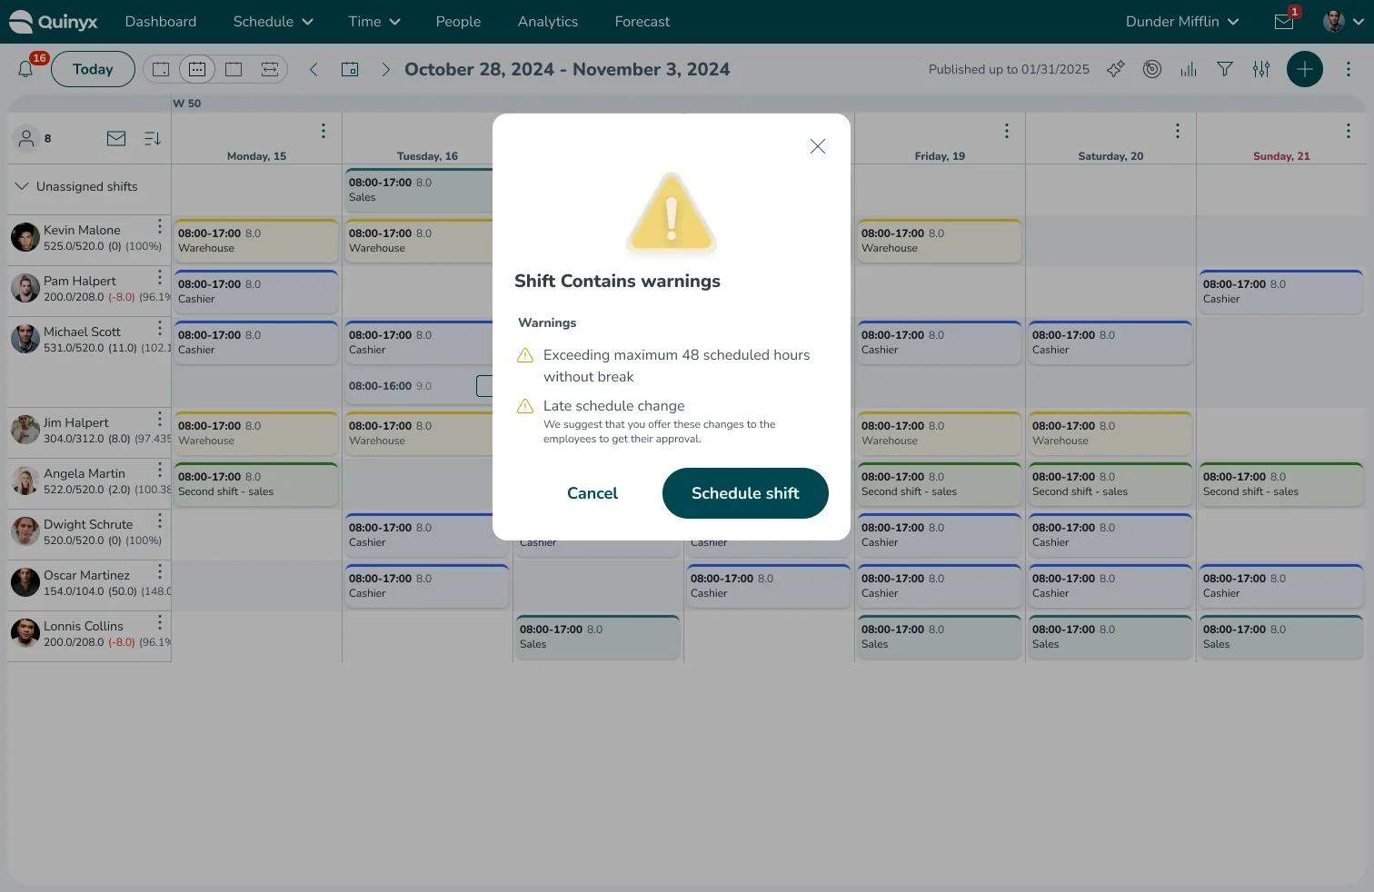Open the target forecast icon
The width and height of the screenshot is (1374, 892).
(x=1152, y=69)
